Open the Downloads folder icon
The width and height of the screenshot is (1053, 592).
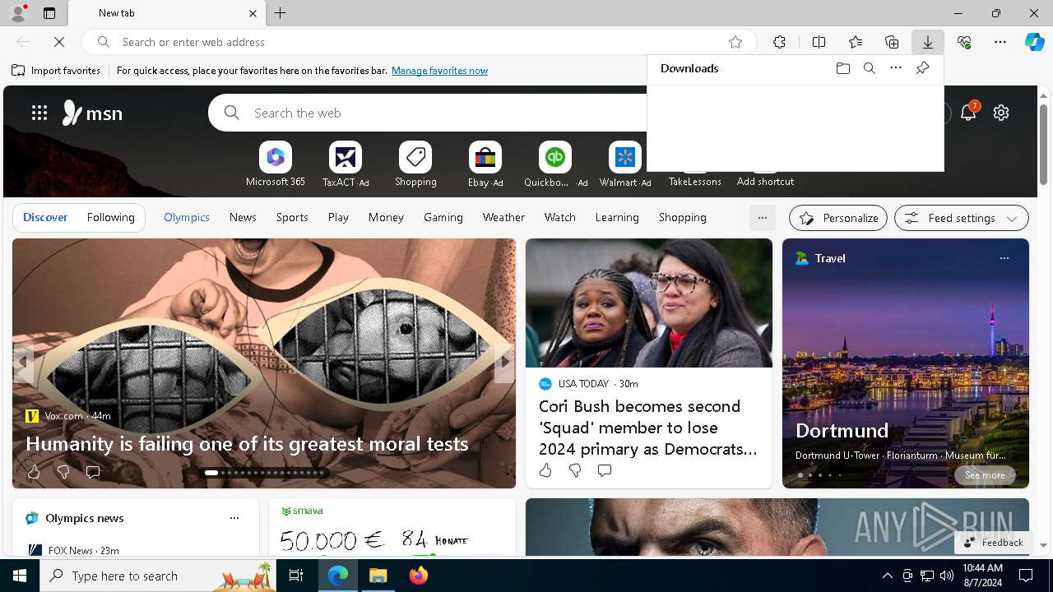pyautogui.click(x=842, y=68)
